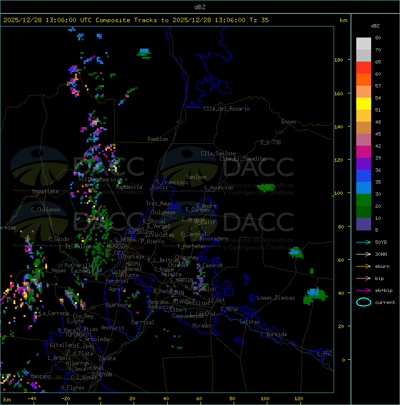
Task: Click the Mirador place label
Action: 203,326
